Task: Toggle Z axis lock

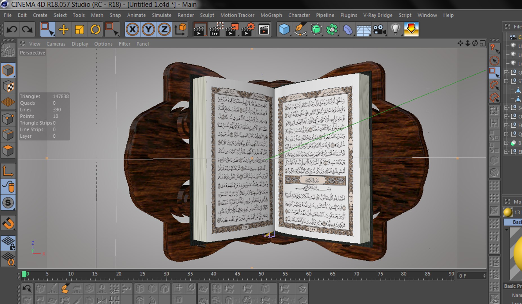Action: [164, 29]
